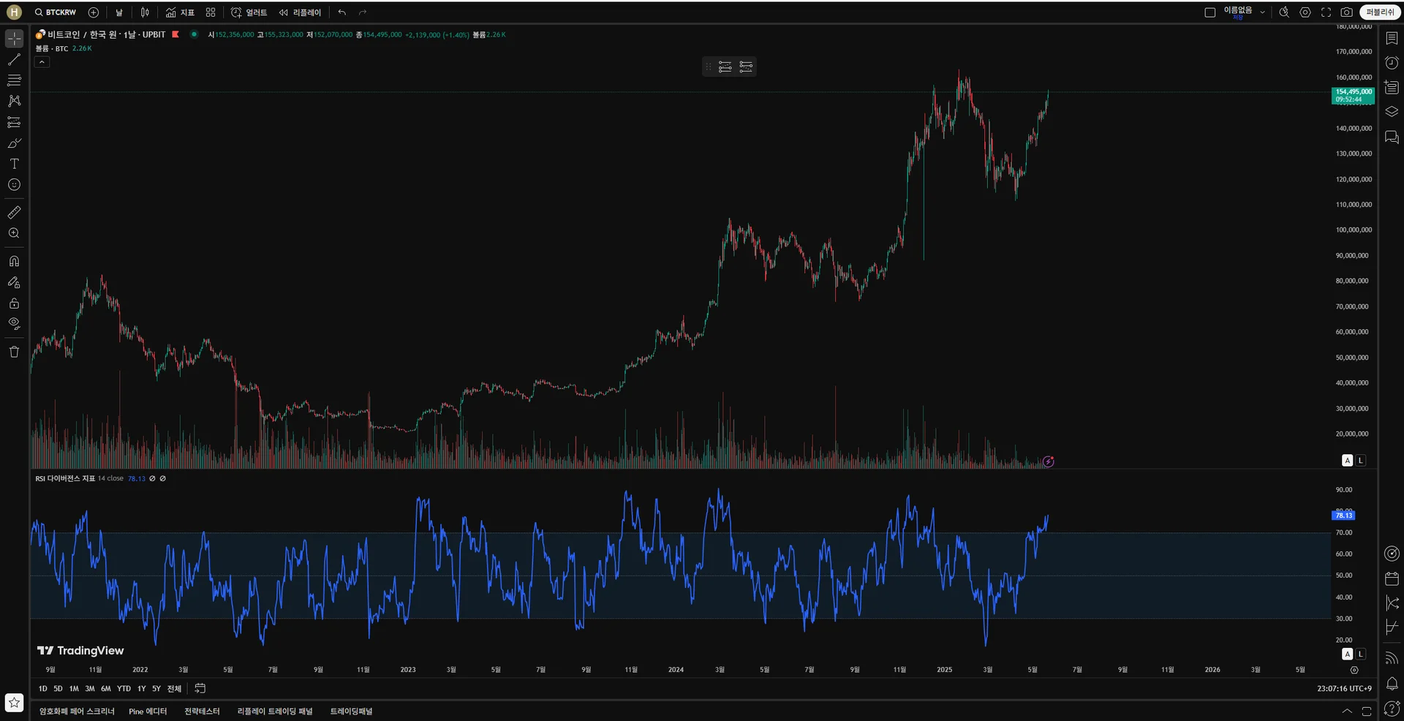The height and width of the screenshot is (721, 1404).
Task: Select the ruler measure tool
Action: 14,212
